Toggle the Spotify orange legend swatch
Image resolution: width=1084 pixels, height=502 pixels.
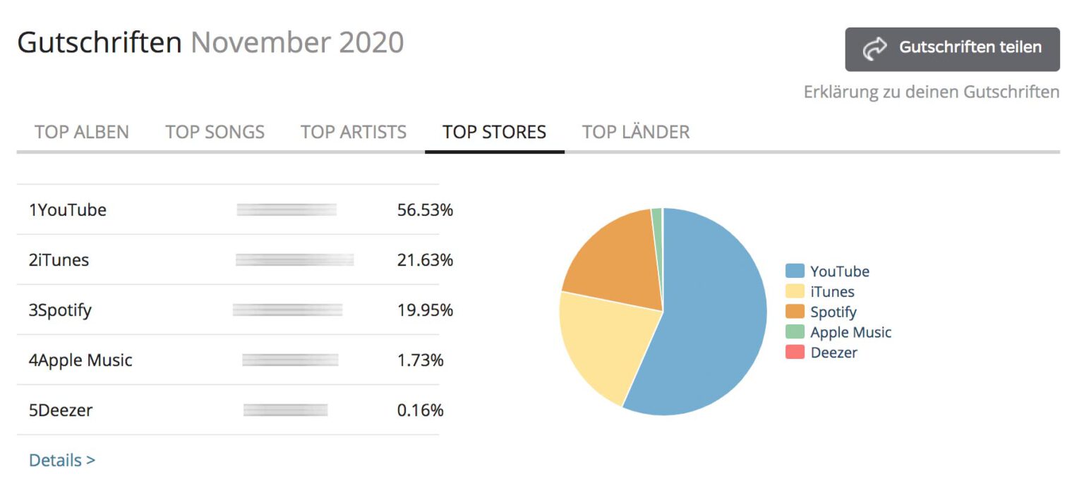pos(795,312)
